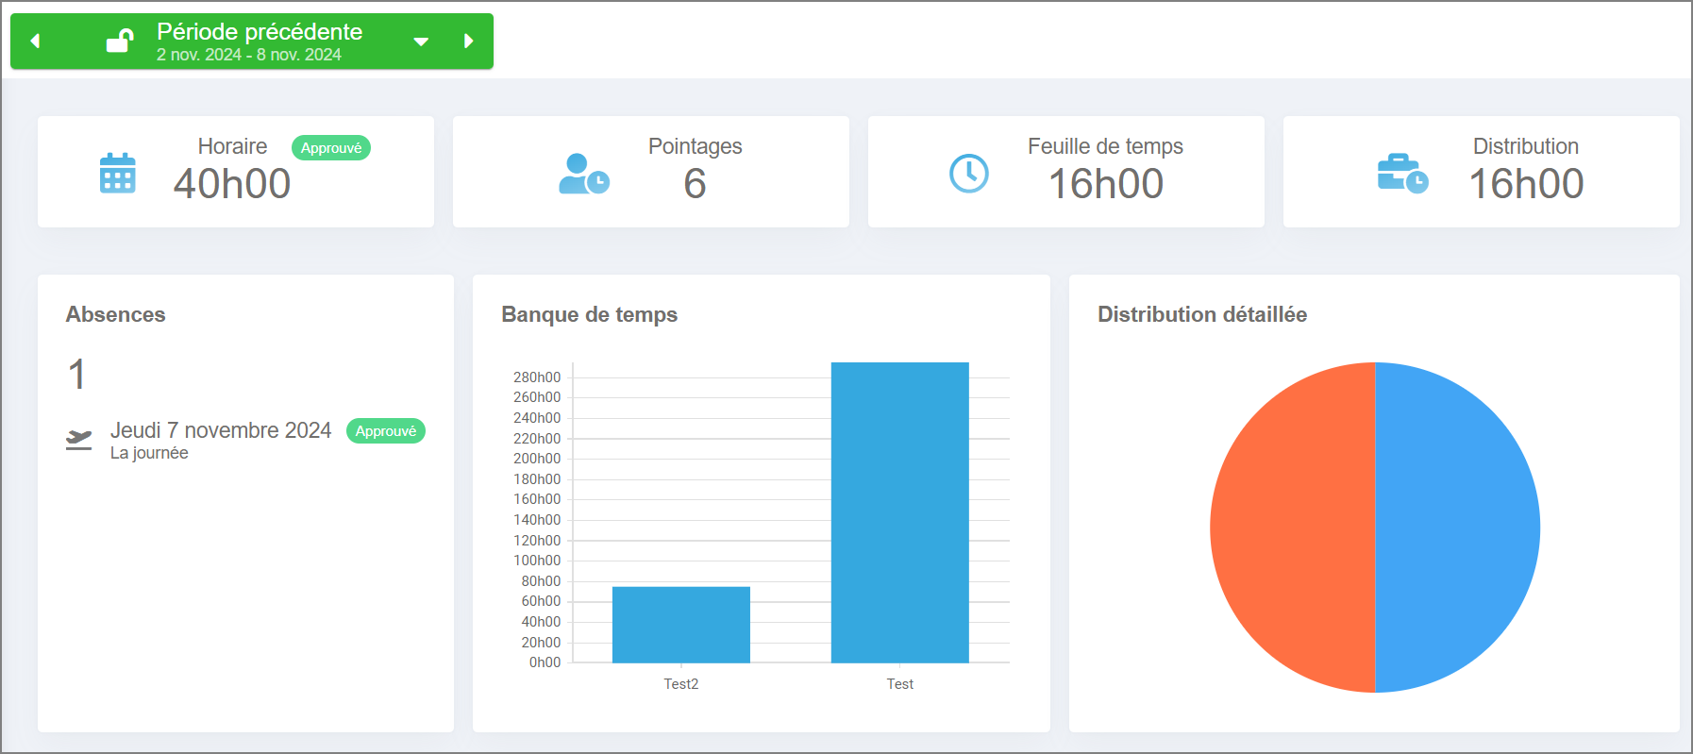Click the Horaire calendar icon
The image size is (1693, 754).
(x=118, y=173)
